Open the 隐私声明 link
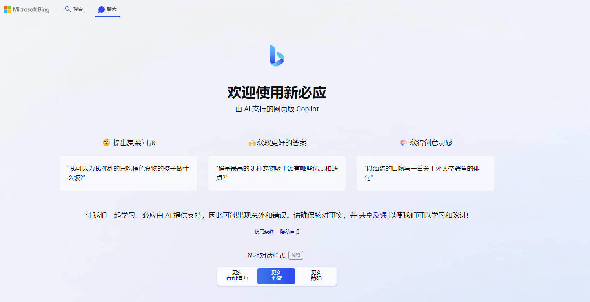 pyautogui.click(x=290, y=232)
